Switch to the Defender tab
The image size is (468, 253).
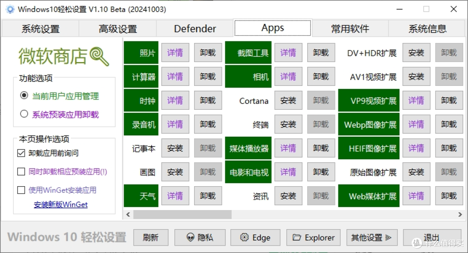pyautogui.click(x=195, y=29)
